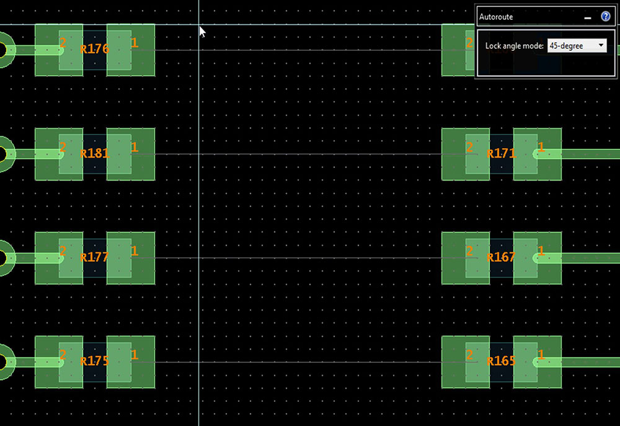Click pad 1 of resistor R171
Viewport: 620px width, 426px height.
[x=538, y=154]
